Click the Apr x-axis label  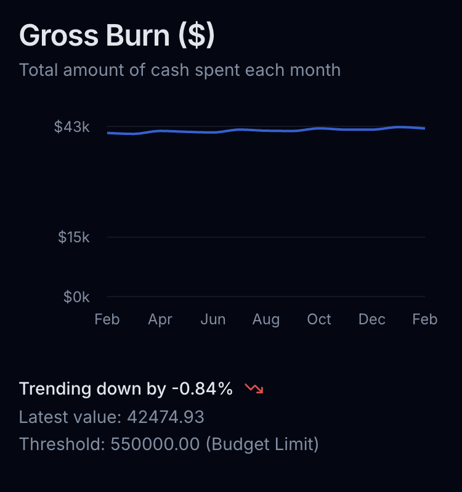pyautogui.click(x=160, y=320)
